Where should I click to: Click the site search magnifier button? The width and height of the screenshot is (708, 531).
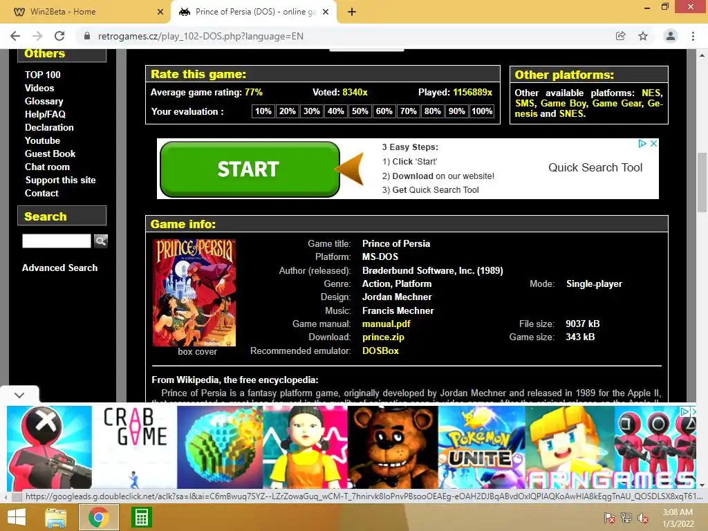tap(101, 241)
